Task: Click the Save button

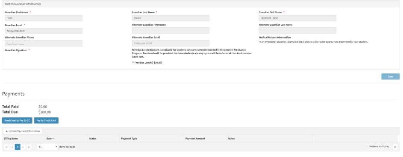Action: tap(391, 76)
